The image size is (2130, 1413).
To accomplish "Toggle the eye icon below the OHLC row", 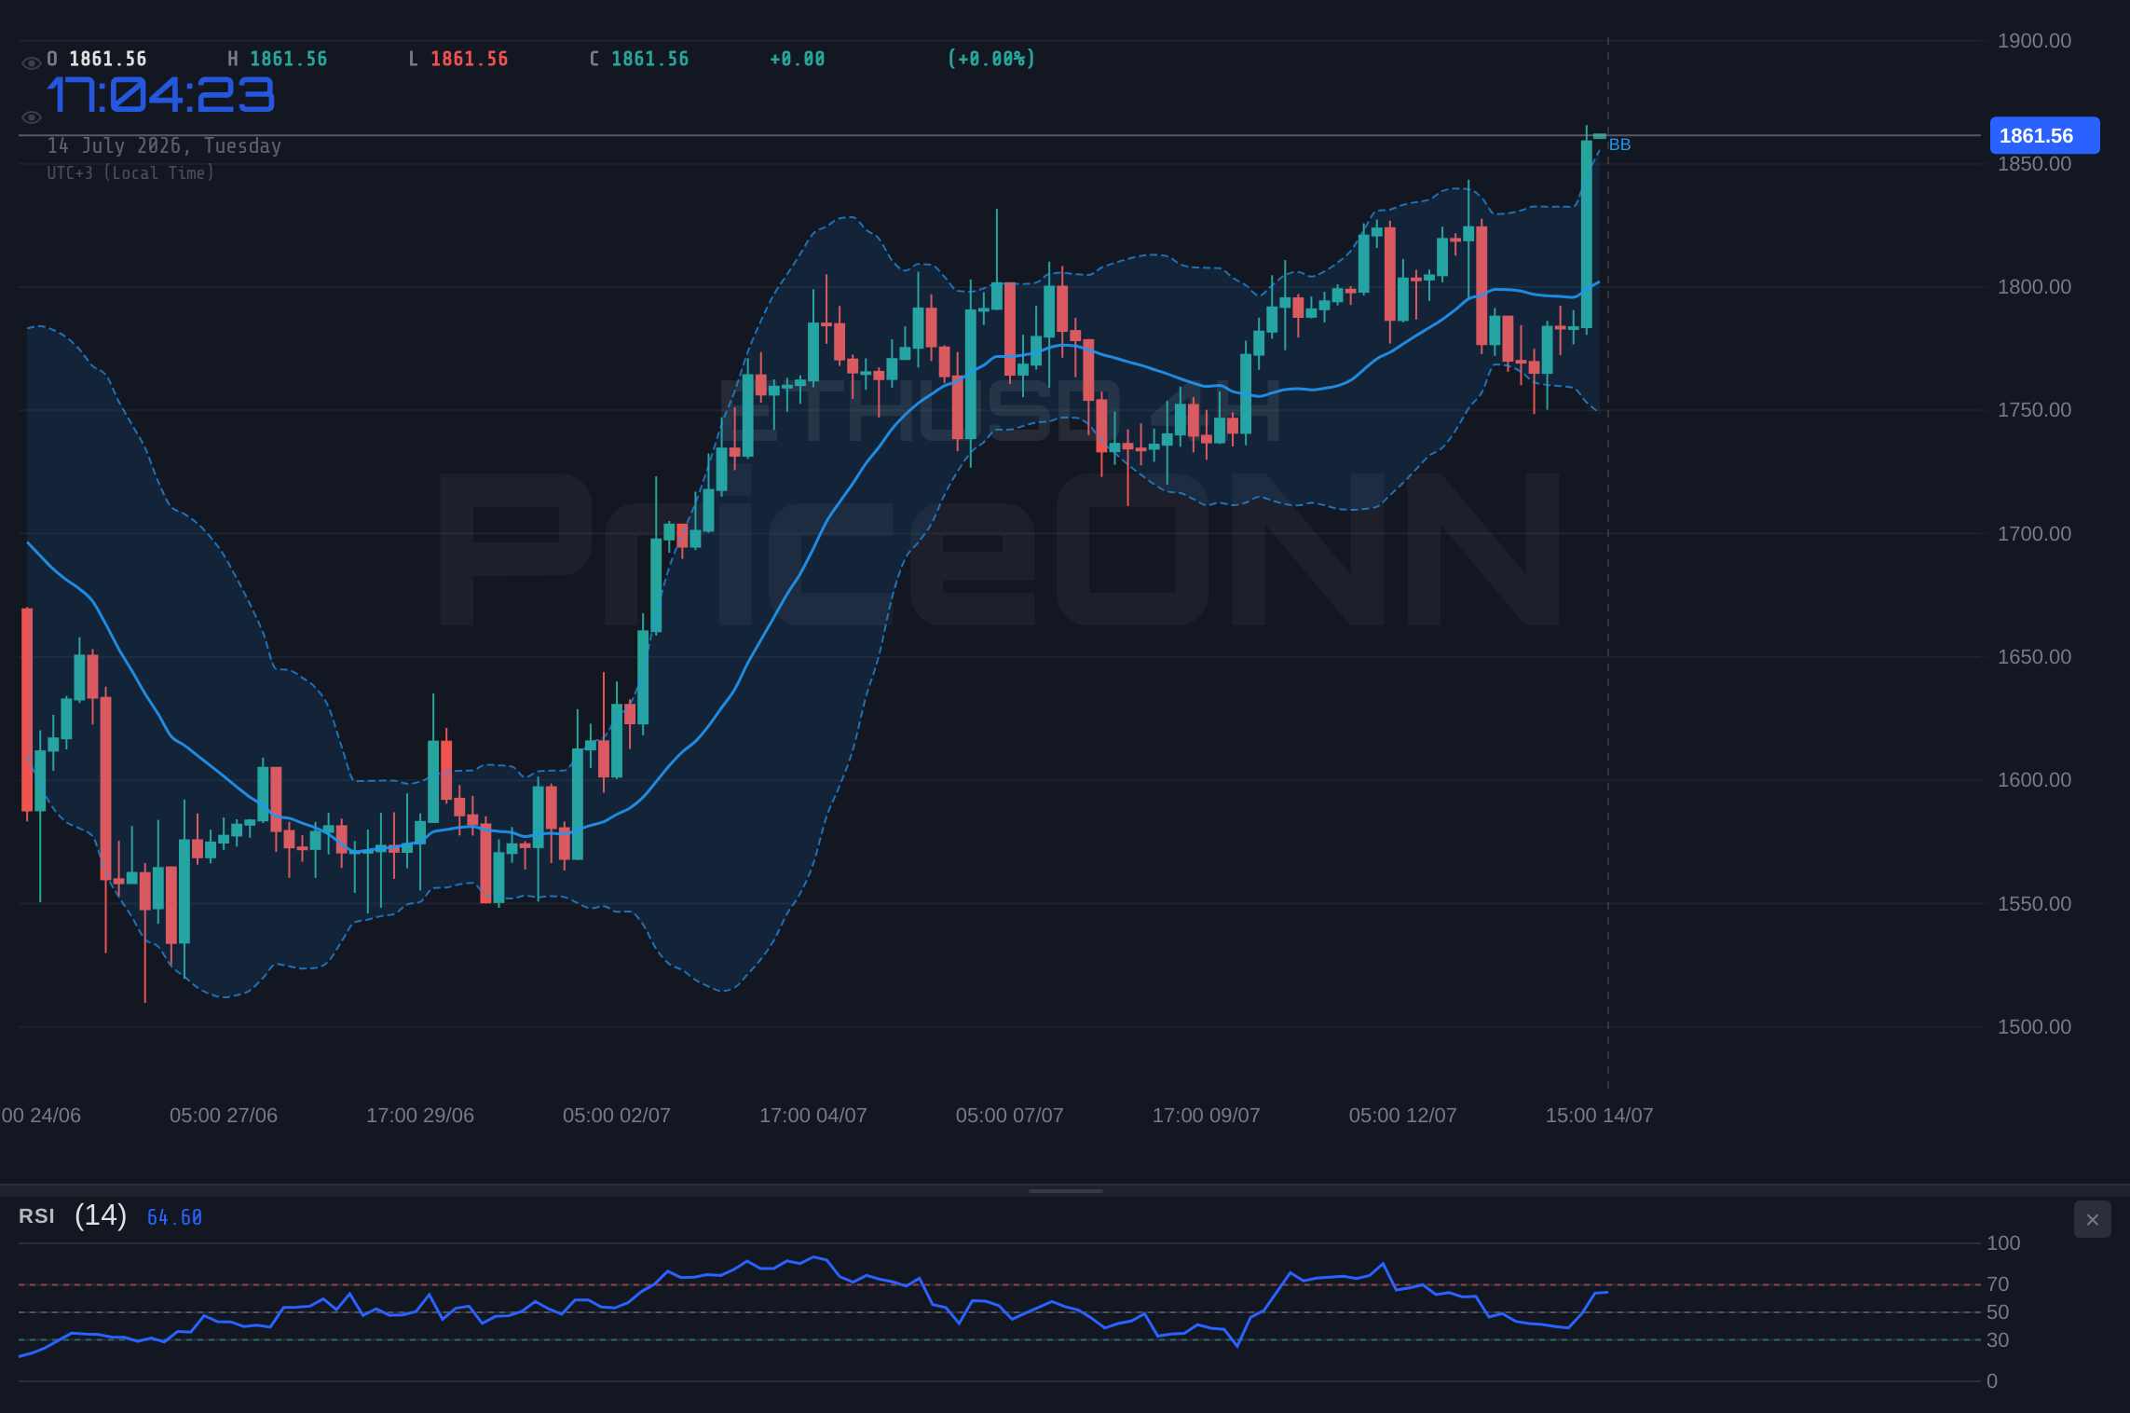I will click(31, 117).
